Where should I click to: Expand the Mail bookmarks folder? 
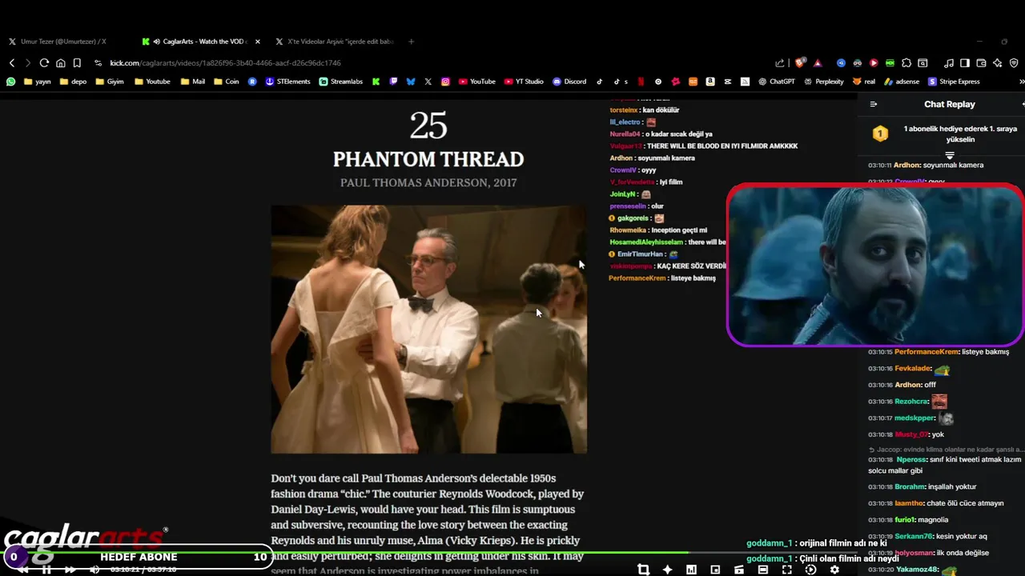pyautogui.click(x=193, y=82)
